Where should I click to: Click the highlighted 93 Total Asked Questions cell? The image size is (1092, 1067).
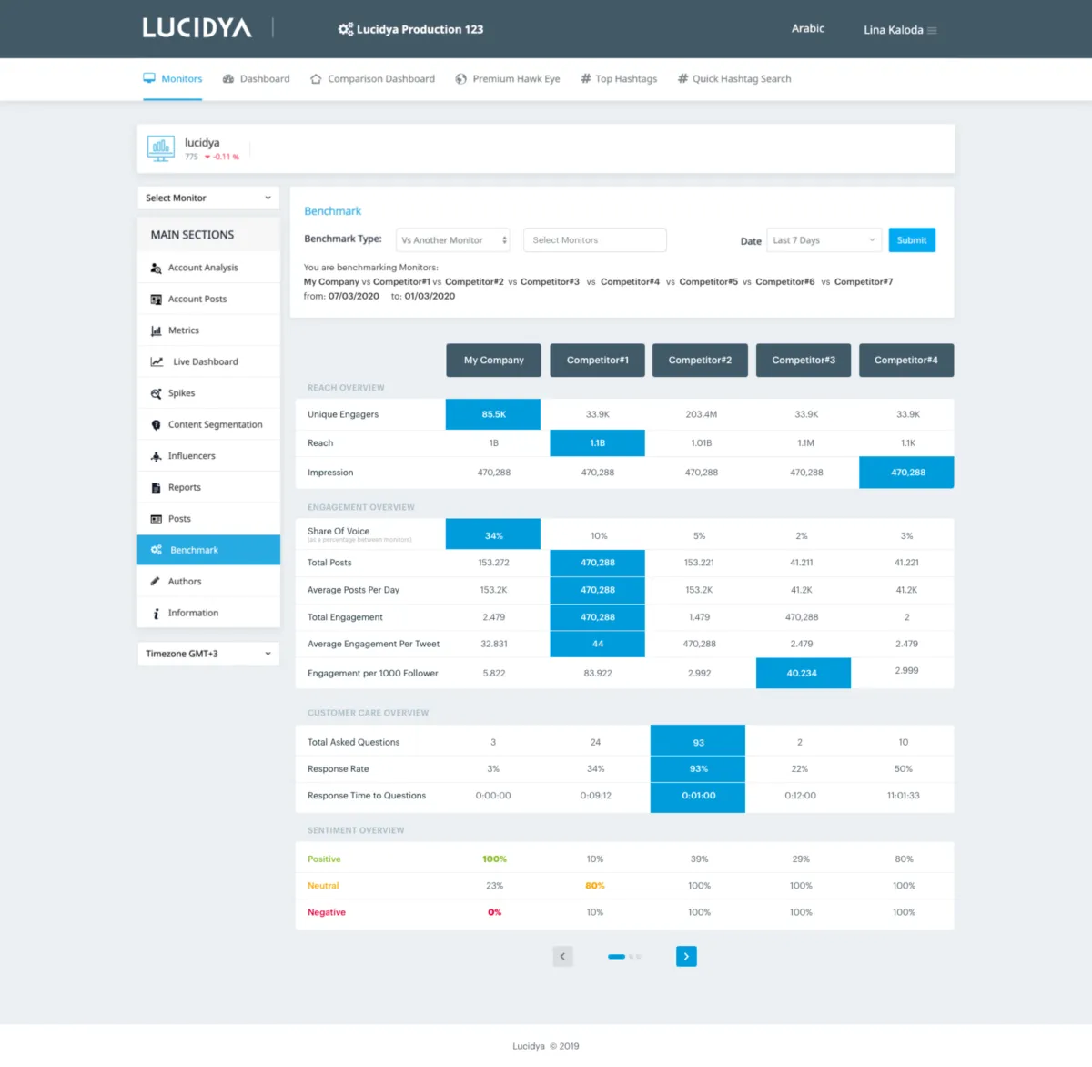[698, 742]
